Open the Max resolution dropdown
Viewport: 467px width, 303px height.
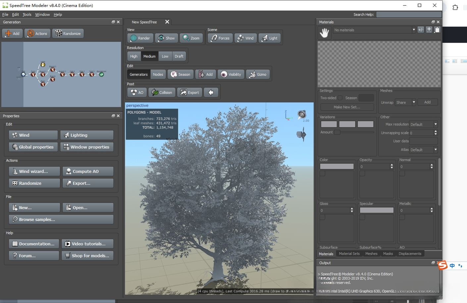pyautogui.click(x=424, y=124)
